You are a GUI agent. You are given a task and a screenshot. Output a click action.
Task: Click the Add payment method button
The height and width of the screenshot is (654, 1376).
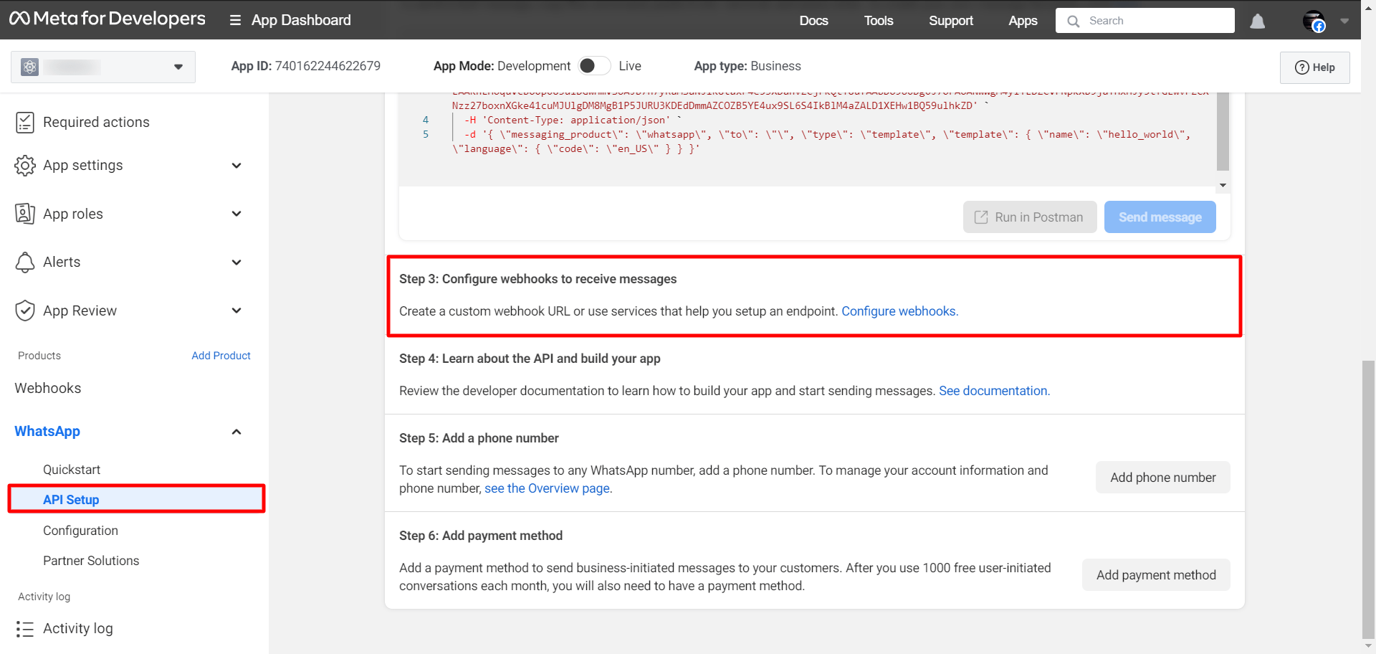1155,575
